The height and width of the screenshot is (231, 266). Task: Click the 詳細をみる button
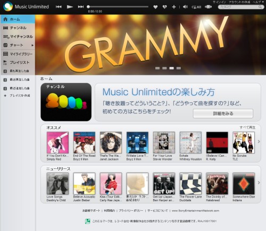click(x=223, y=114)
